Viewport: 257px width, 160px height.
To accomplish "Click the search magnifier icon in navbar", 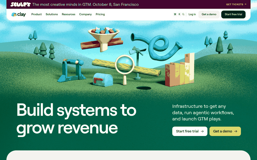I will [x=183, y=14].
